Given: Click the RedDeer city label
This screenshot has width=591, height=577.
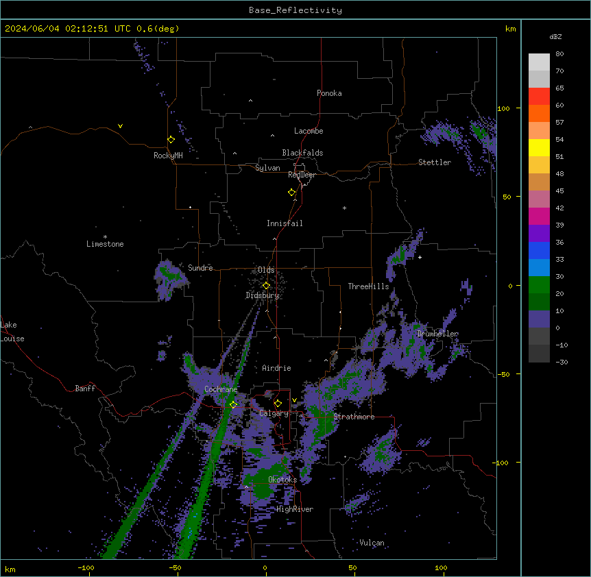Looking at the screenshot, I should tap(302, 175).
